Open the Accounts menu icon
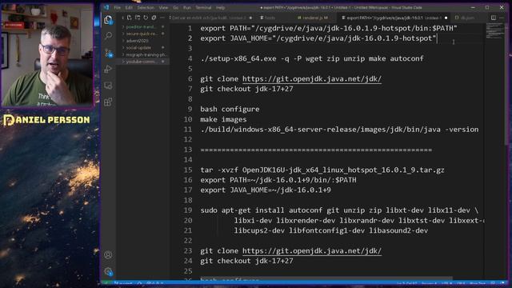This screenshot has height=288, width=512. pyautogui.click(x=108, y=254)
